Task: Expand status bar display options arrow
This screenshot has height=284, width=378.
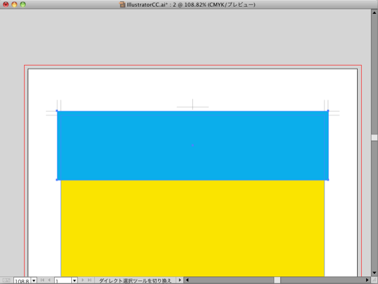Action: pyautogui.click(x=180, y=280)
